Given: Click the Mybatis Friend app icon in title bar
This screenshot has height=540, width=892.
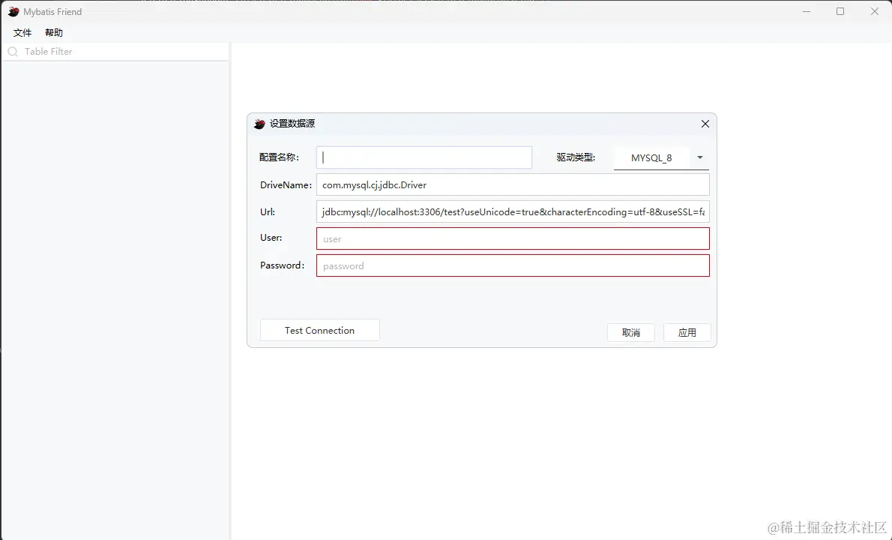Looking at the screenshot, I should point(13,11).
